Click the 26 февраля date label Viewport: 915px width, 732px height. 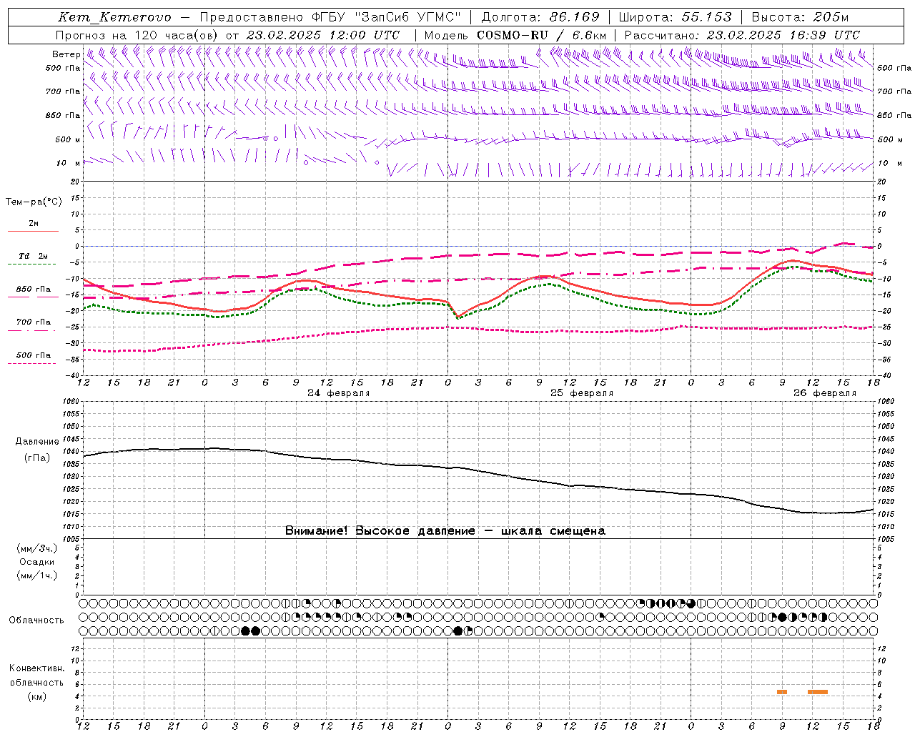(825, 393)
